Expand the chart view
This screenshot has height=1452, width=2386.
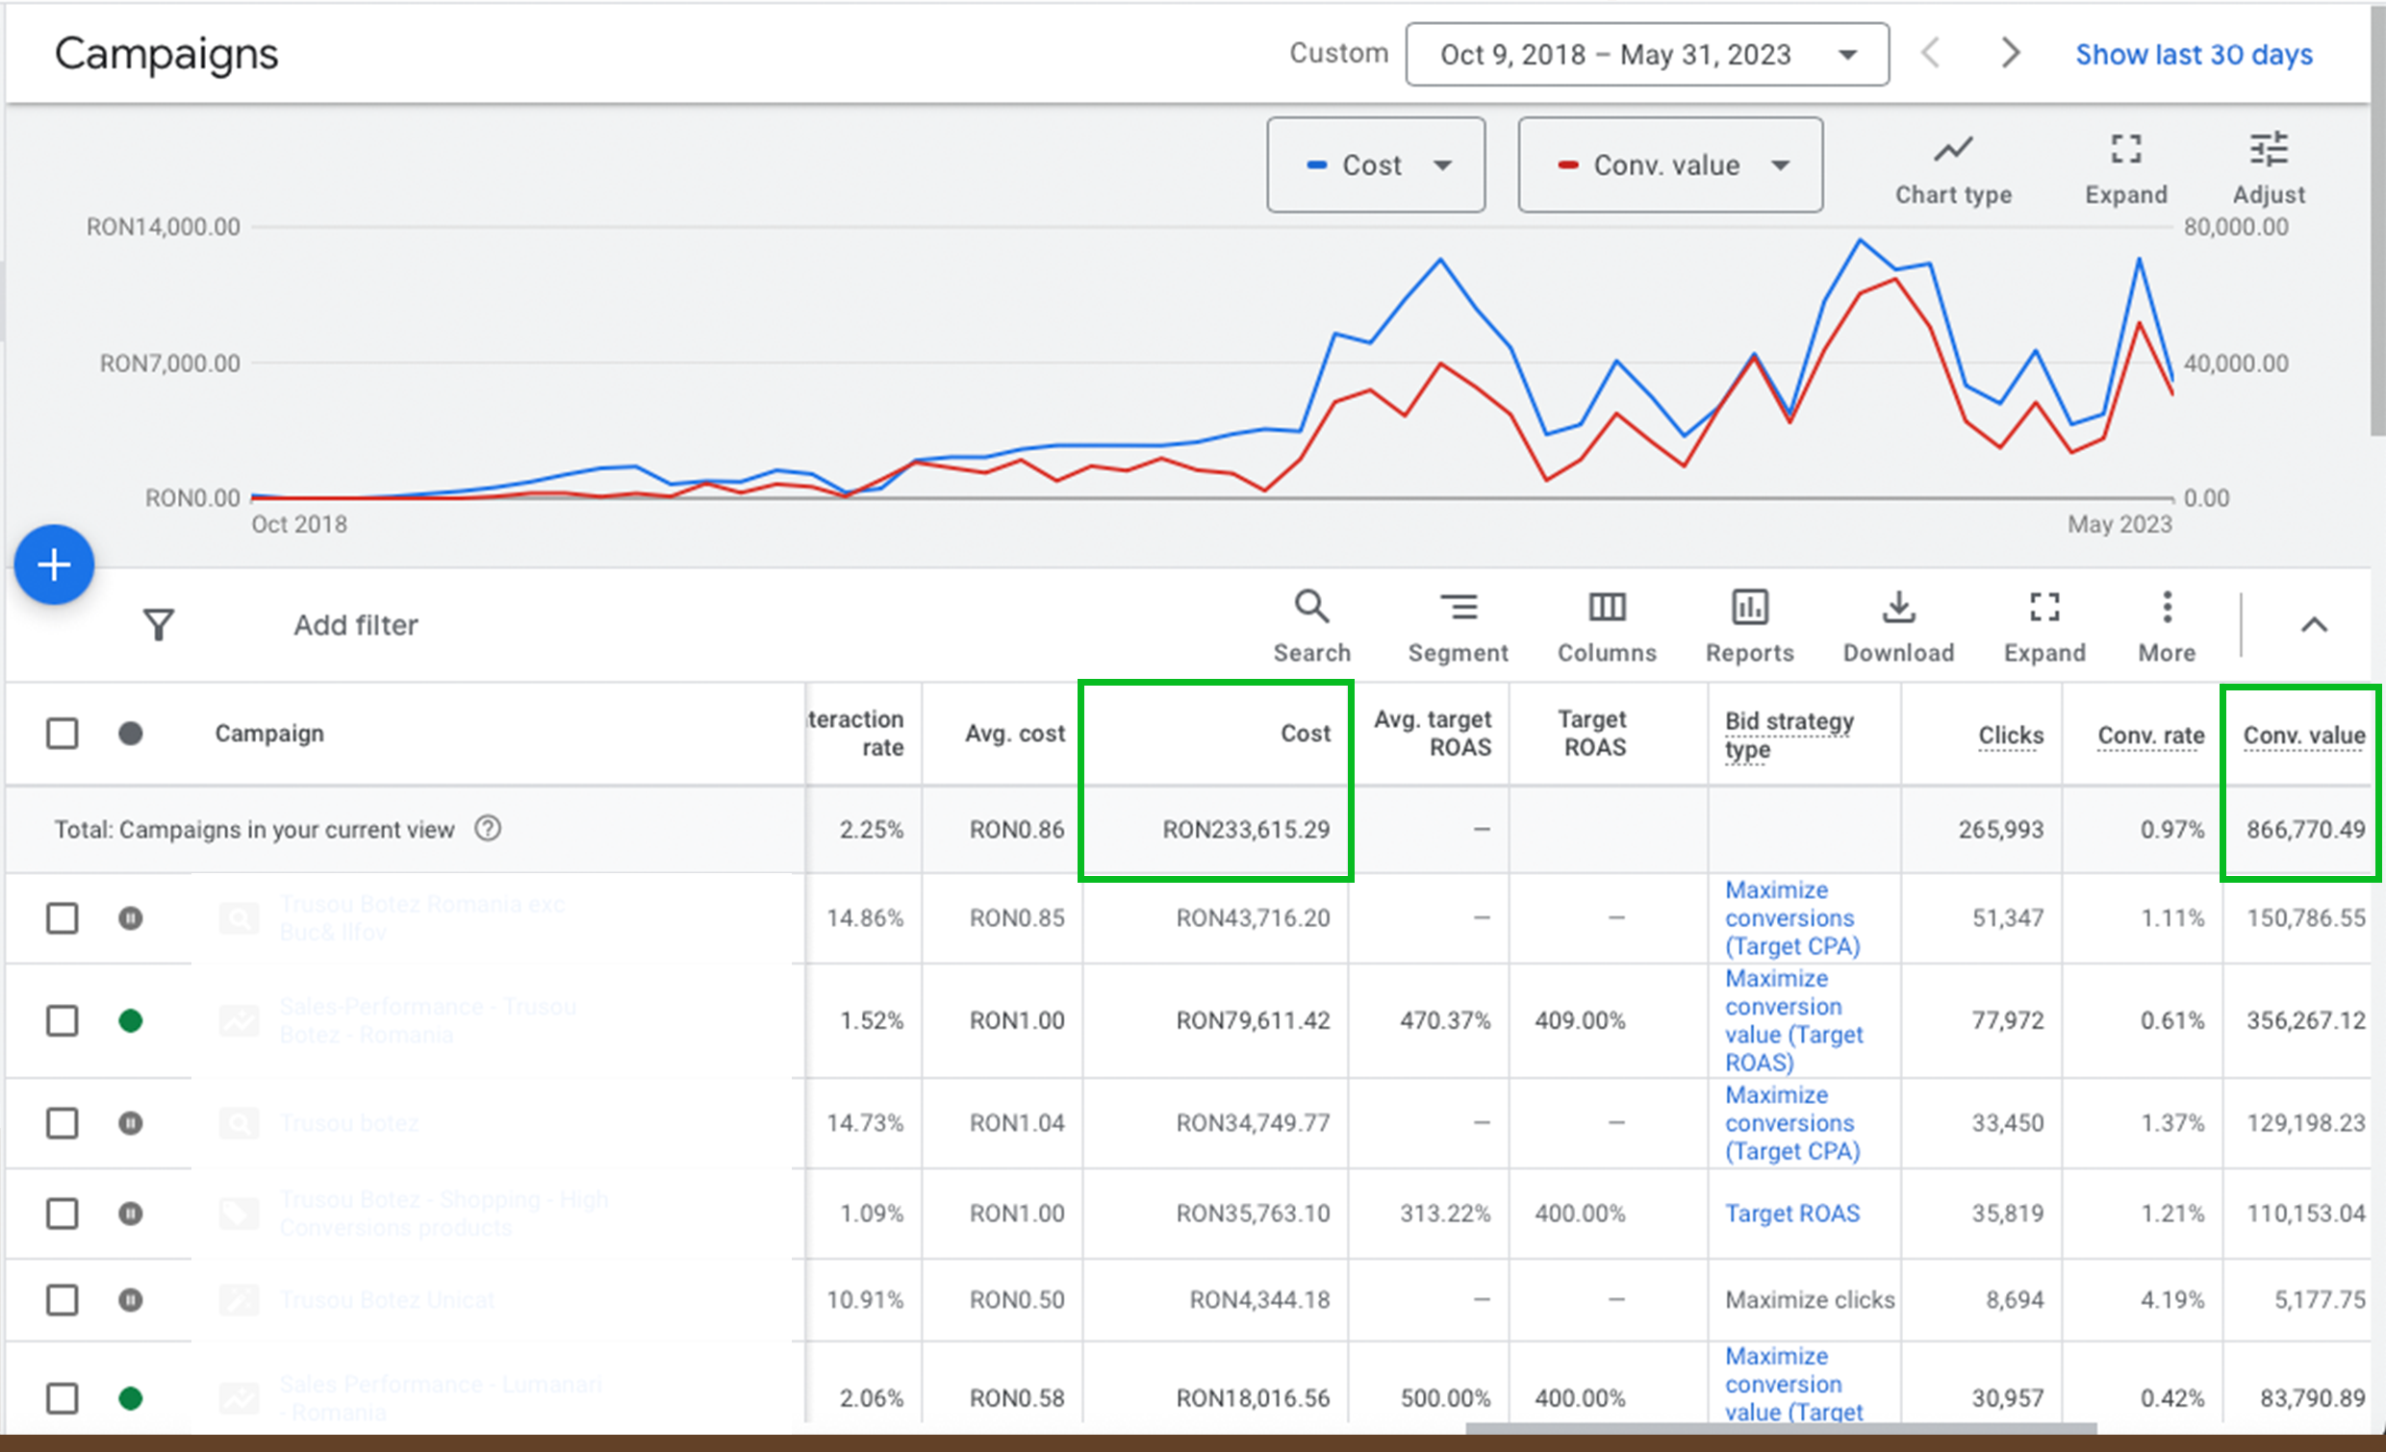(x=2125, y=169)
